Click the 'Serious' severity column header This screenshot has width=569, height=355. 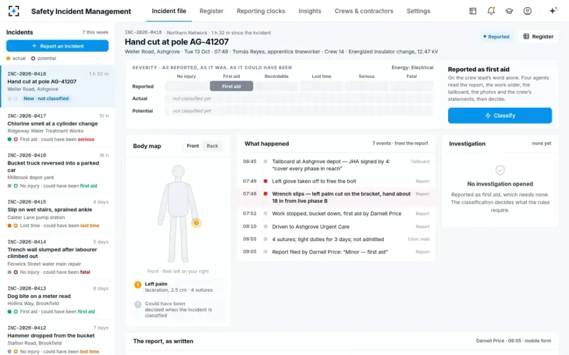point(367,76)
